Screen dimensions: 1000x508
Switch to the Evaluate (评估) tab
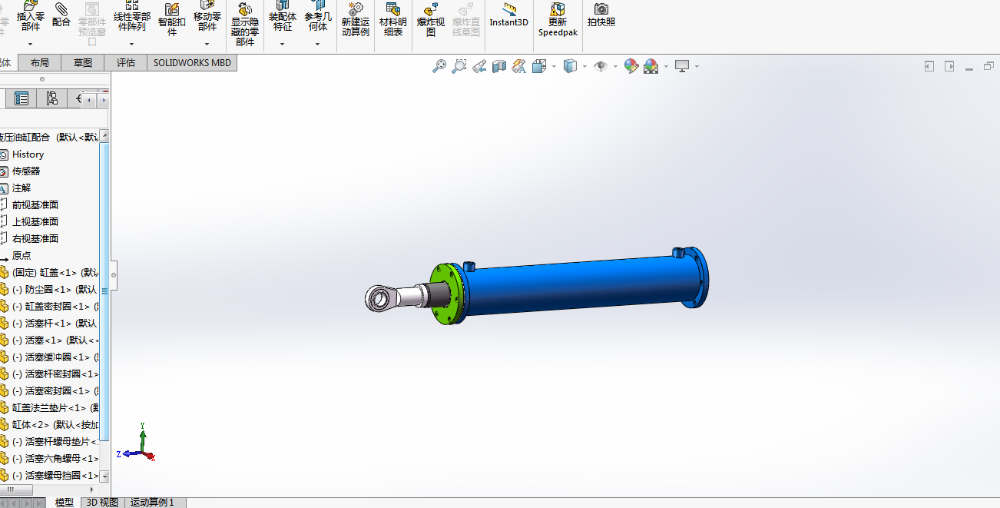tap(125, 63)
